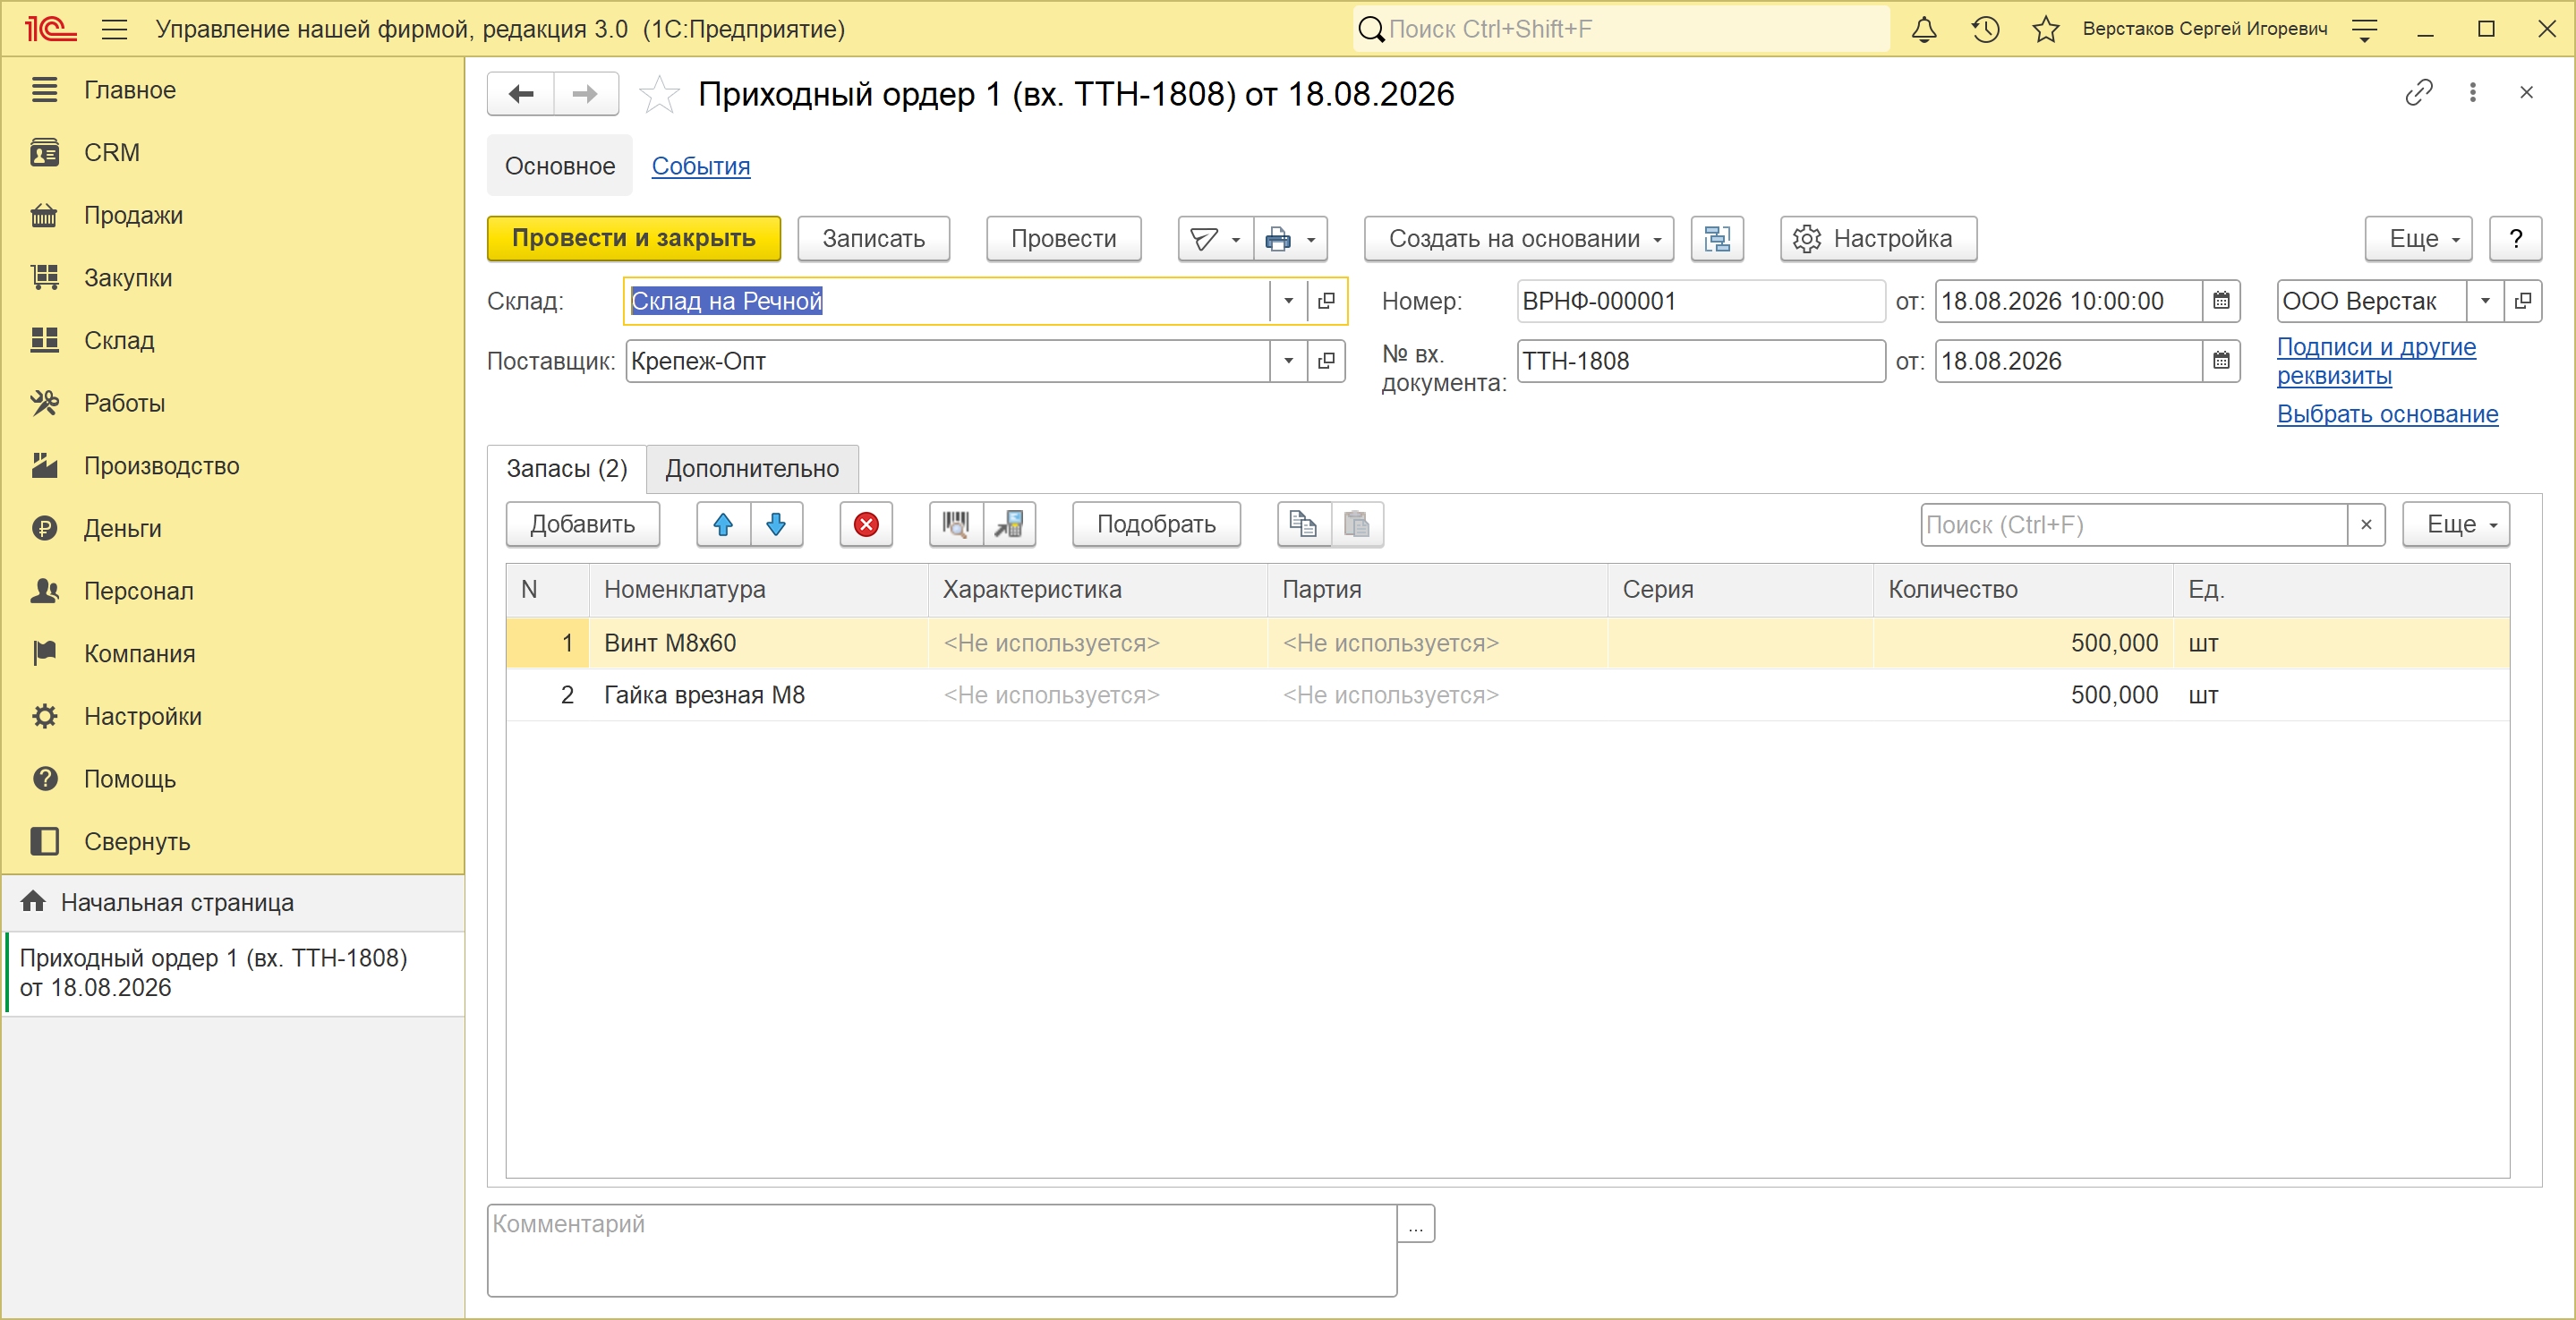2576x1320 pixels.
Task: Move row up with blue arrow
Action: click(x=723, y=524)
